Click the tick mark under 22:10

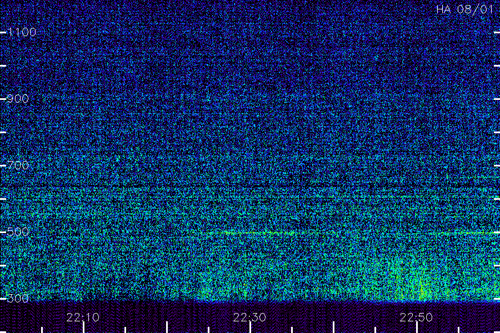pos(83,327)
